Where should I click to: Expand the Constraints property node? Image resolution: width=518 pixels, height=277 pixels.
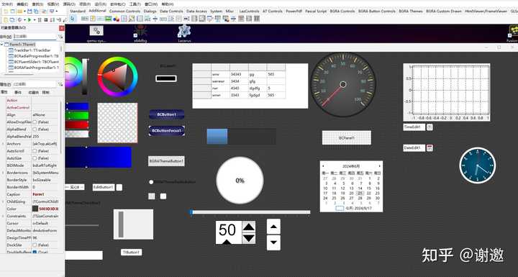click(3, 216)
